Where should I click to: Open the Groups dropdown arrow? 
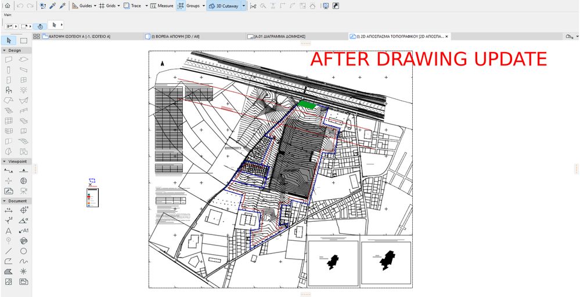(204, 6)
